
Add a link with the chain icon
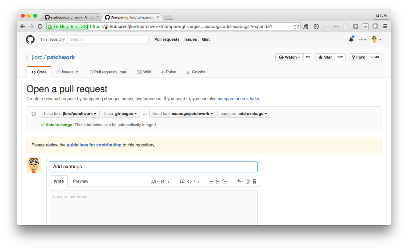[x=196, y=182]
